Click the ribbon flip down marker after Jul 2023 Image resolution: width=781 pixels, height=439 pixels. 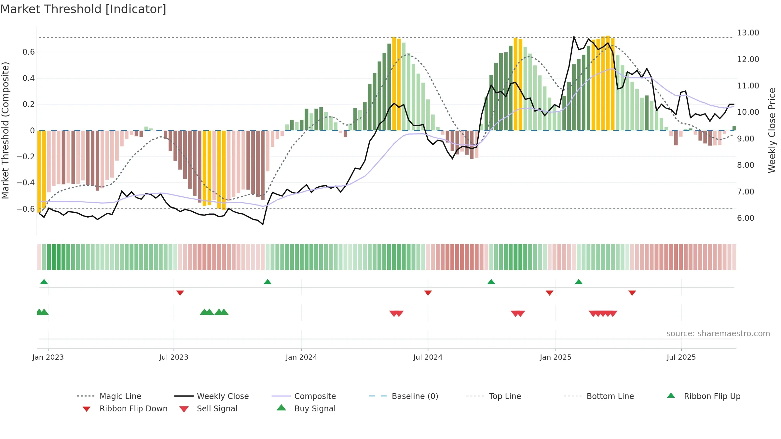(x=180, y=293)
